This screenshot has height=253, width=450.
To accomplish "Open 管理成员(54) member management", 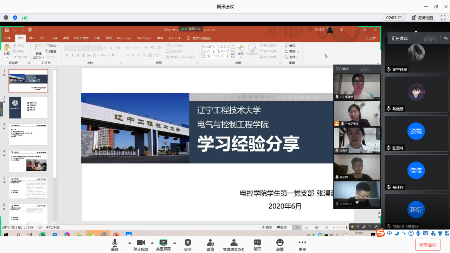I will click(234, 244).
